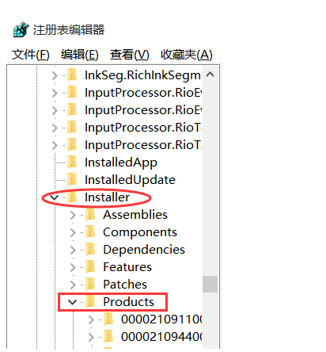Expand the 000021091100 product key
326x352 pixels.
(x=91, y=319)
